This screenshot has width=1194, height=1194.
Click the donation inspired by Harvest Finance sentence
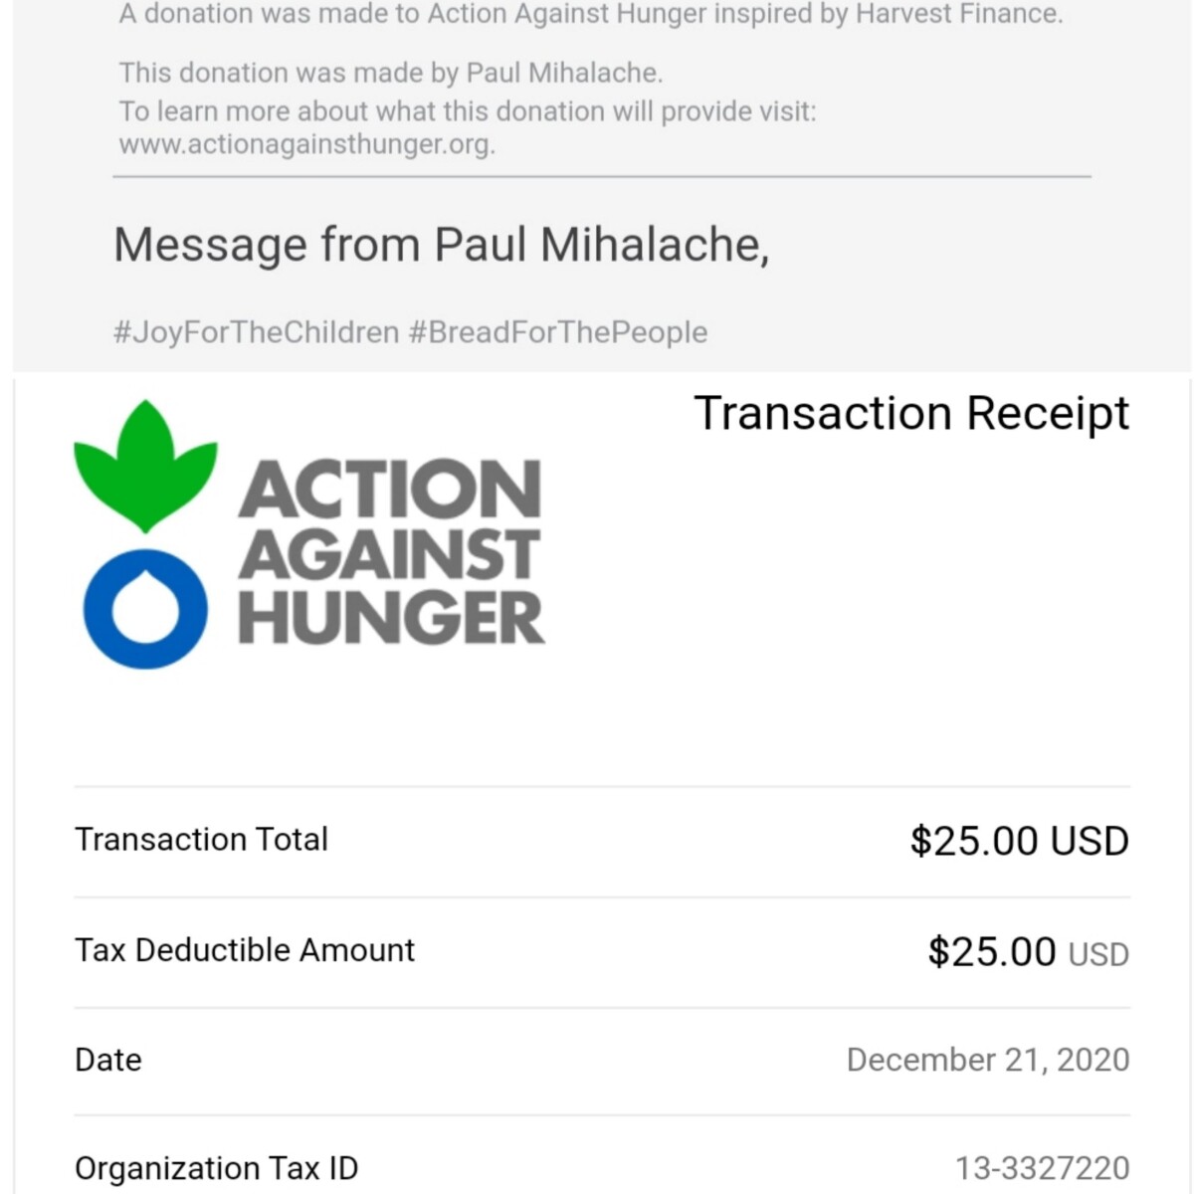click(x=591, y=15)
